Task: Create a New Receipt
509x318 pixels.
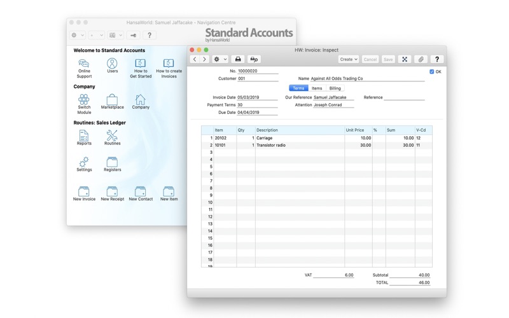Action: (113, 194)
